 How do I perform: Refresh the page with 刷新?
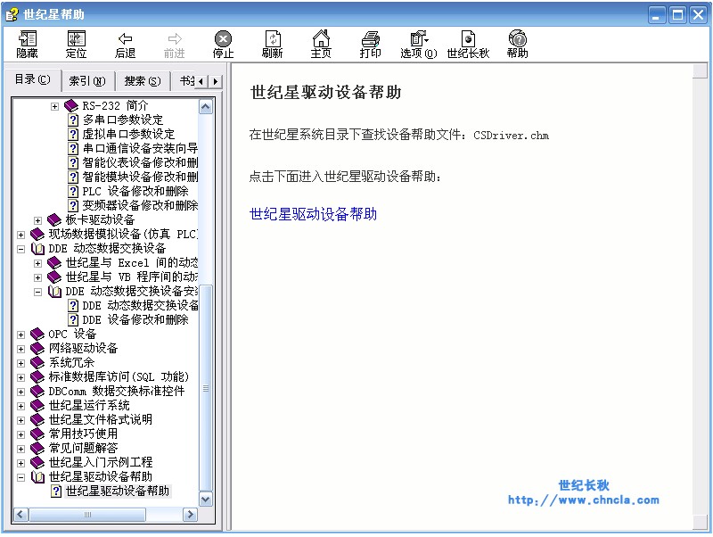tap(272, 44)
